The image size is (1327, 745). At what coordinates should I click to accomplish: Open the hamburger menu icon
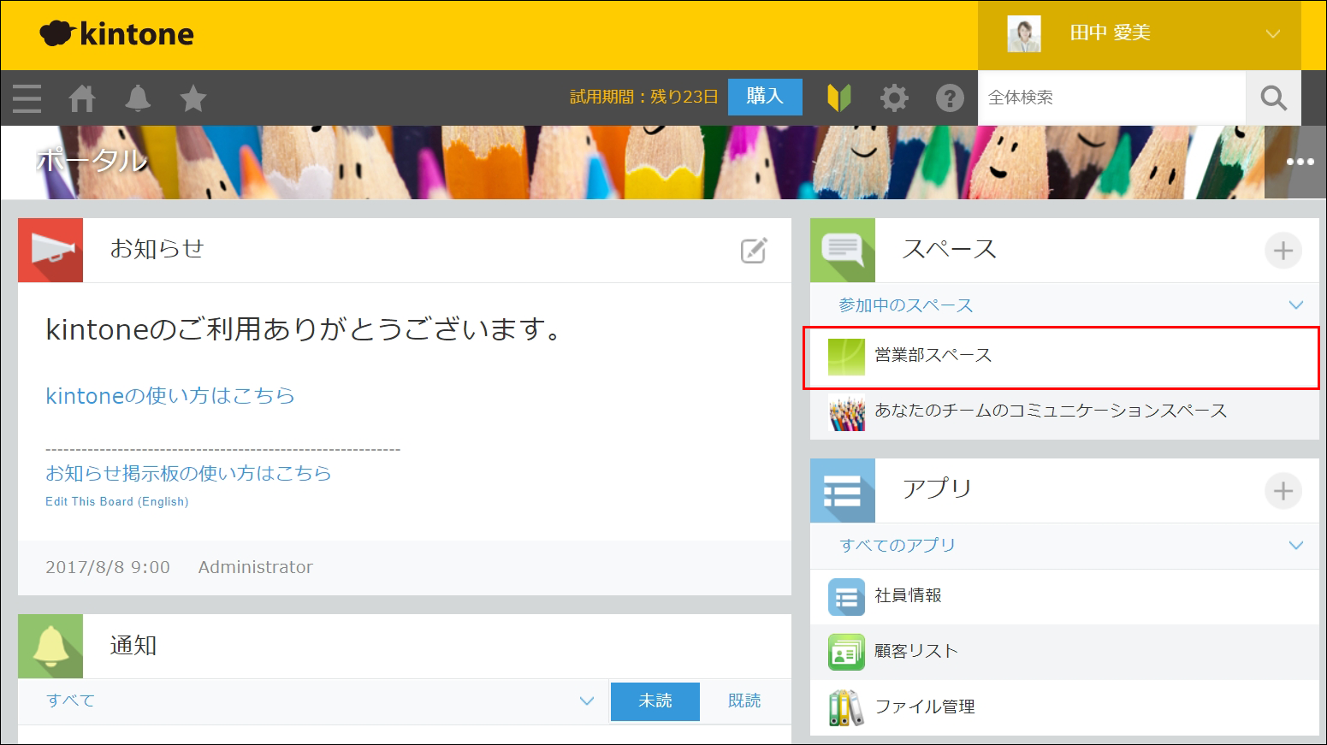pos(27,98)
